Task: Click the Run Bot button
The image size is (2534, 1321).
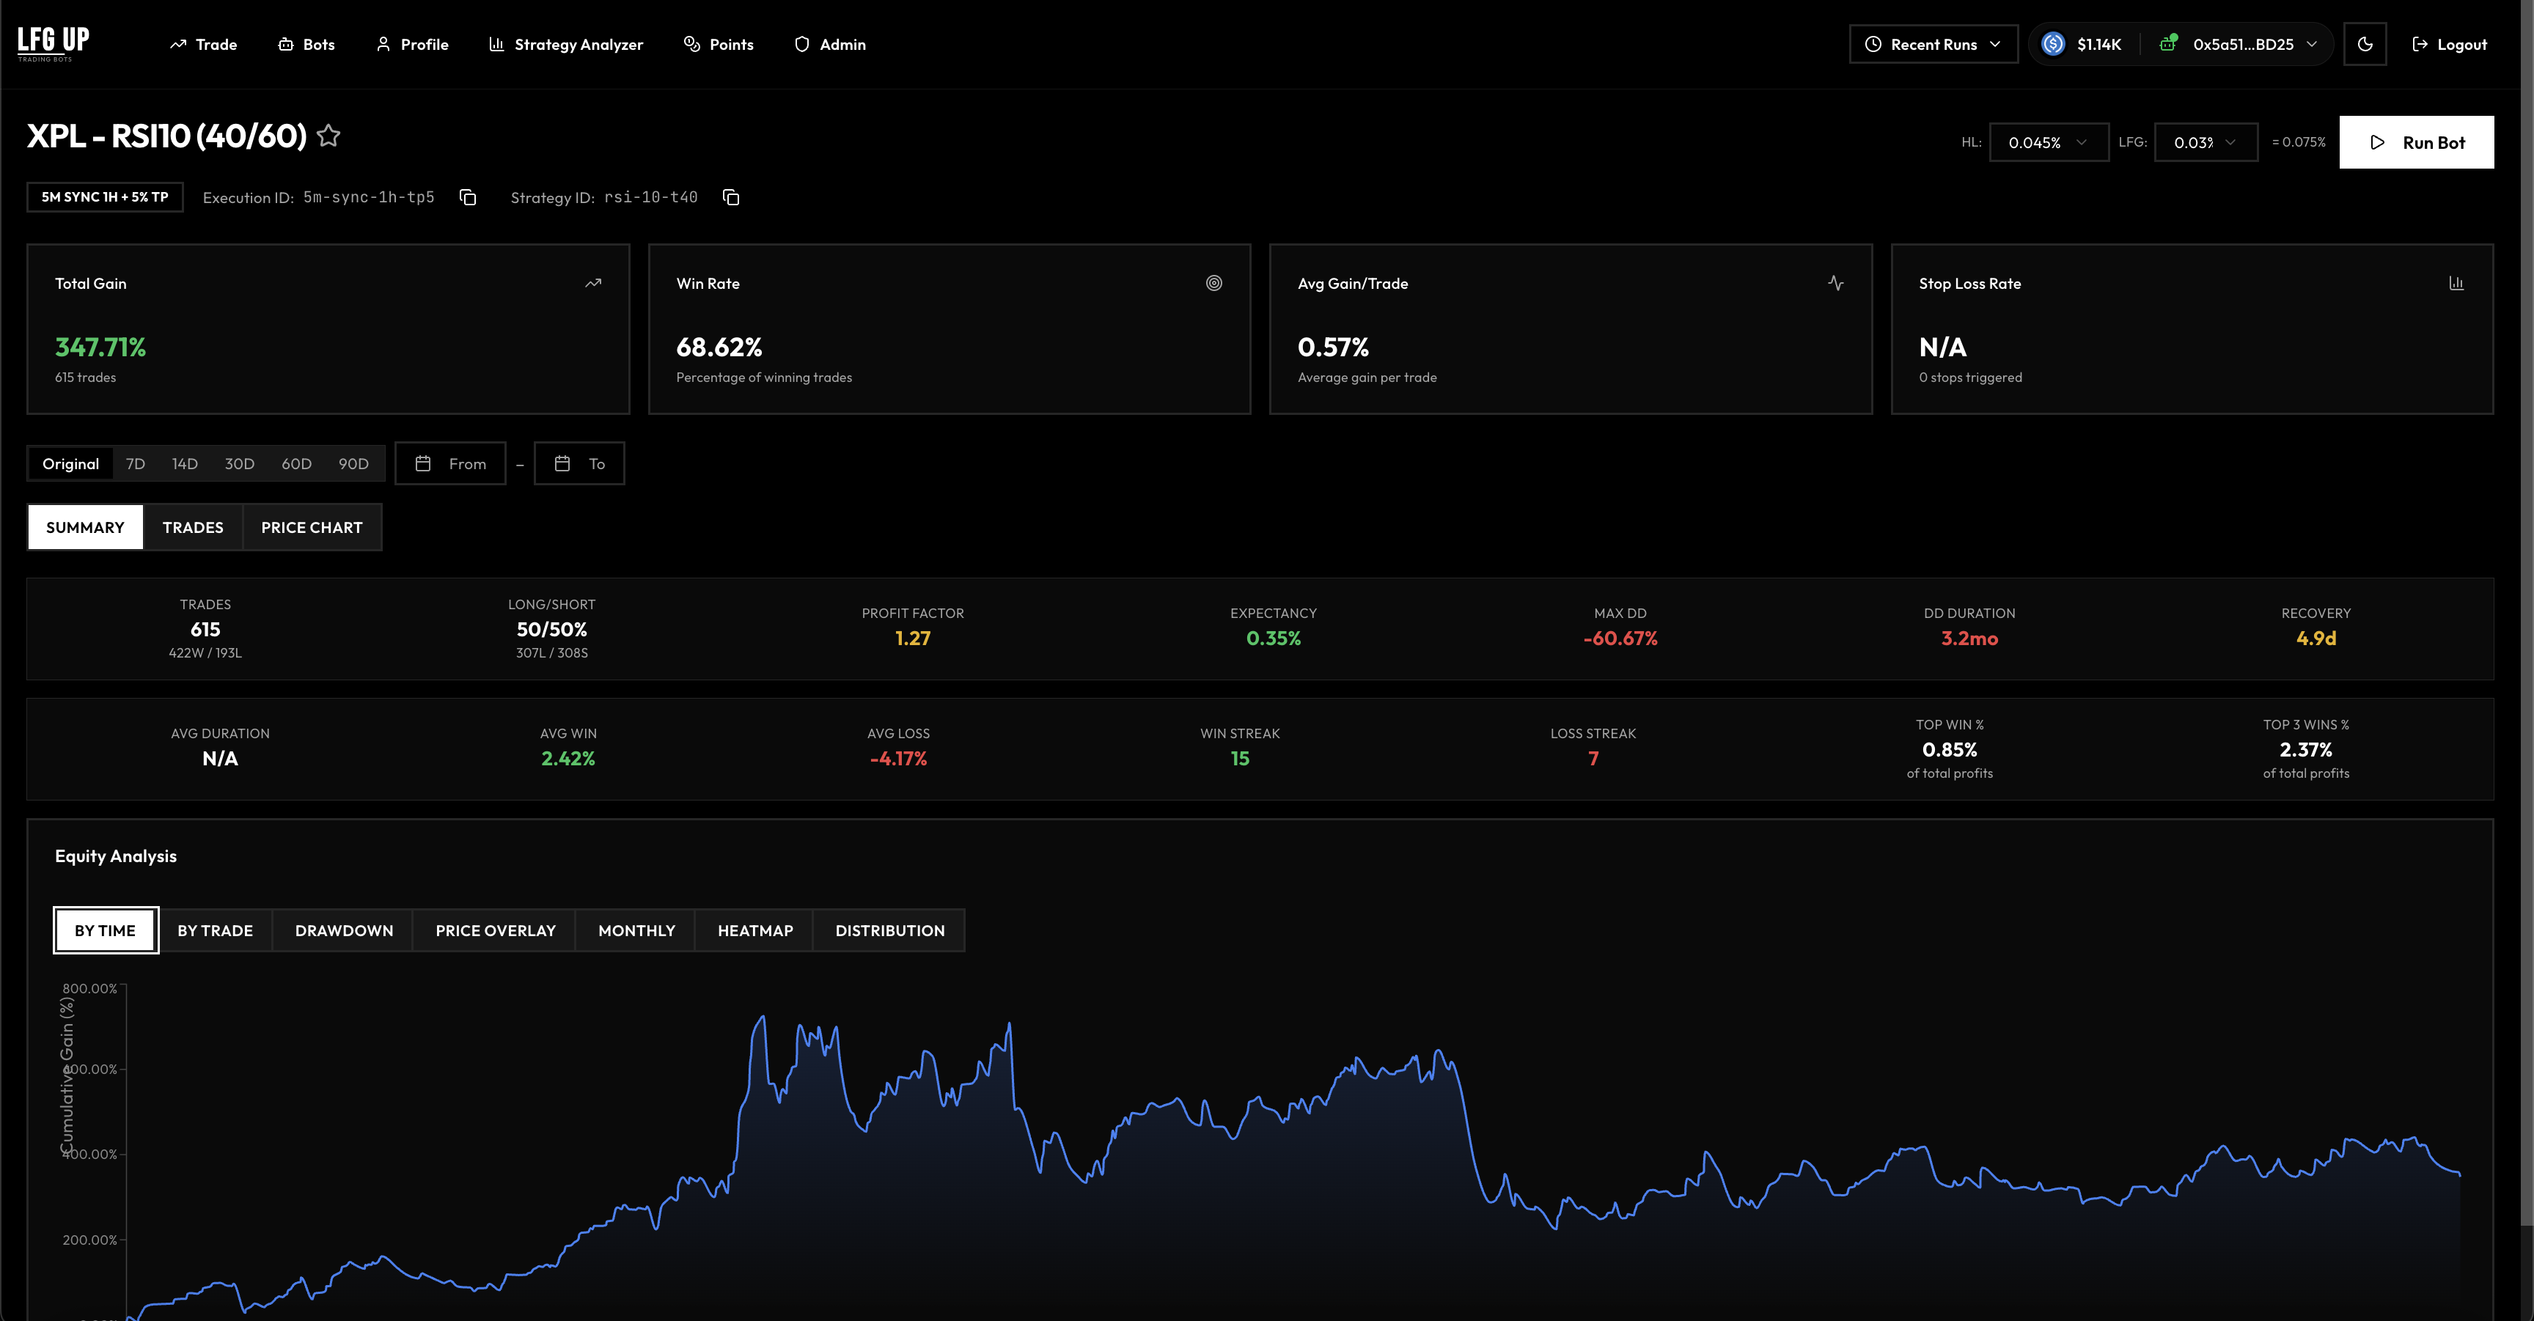Action: (2416, 143)
